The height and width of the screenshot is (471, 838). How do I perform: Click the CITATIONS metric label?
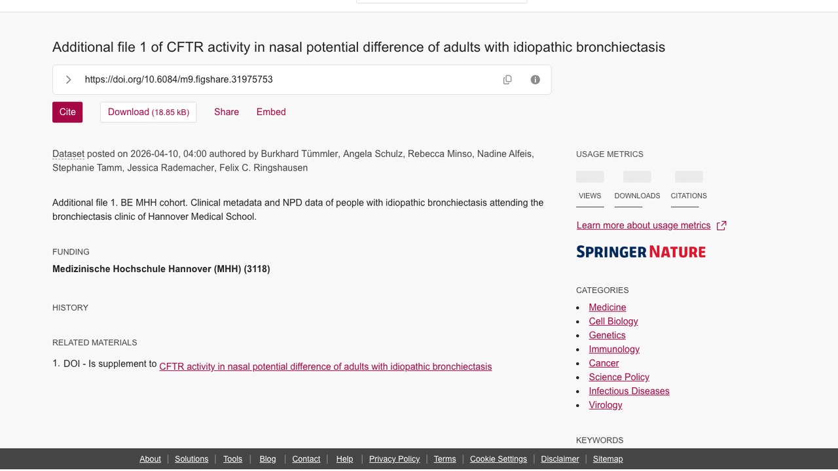[x=689, y=196]
